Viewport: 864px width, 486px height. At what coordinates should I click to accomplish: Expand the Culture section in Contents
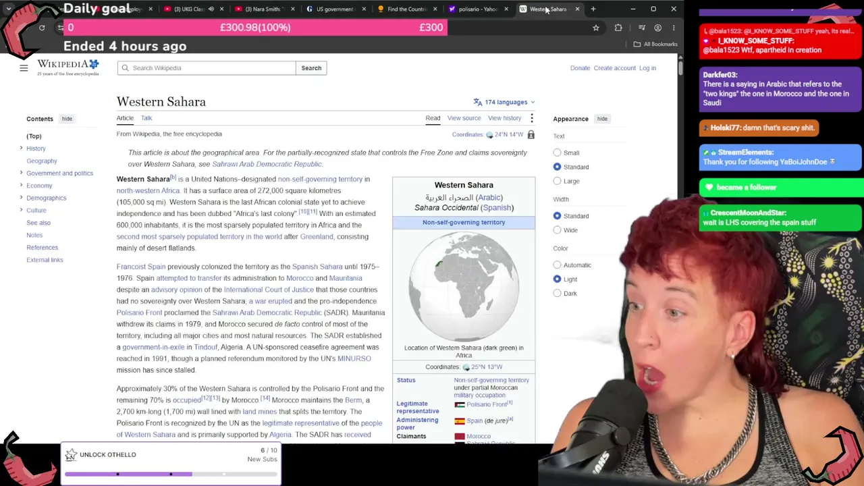point(21,211)
